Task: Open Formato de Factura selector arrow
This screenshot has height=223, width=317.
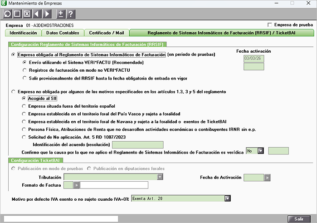Action: tap(77, 185)
